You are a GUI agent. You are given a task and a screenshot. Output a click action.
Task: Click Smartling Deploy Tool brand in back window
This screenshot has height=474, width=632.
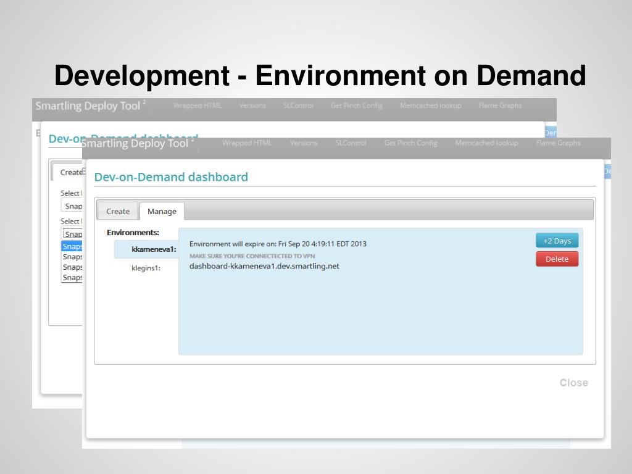click(88, 106)
